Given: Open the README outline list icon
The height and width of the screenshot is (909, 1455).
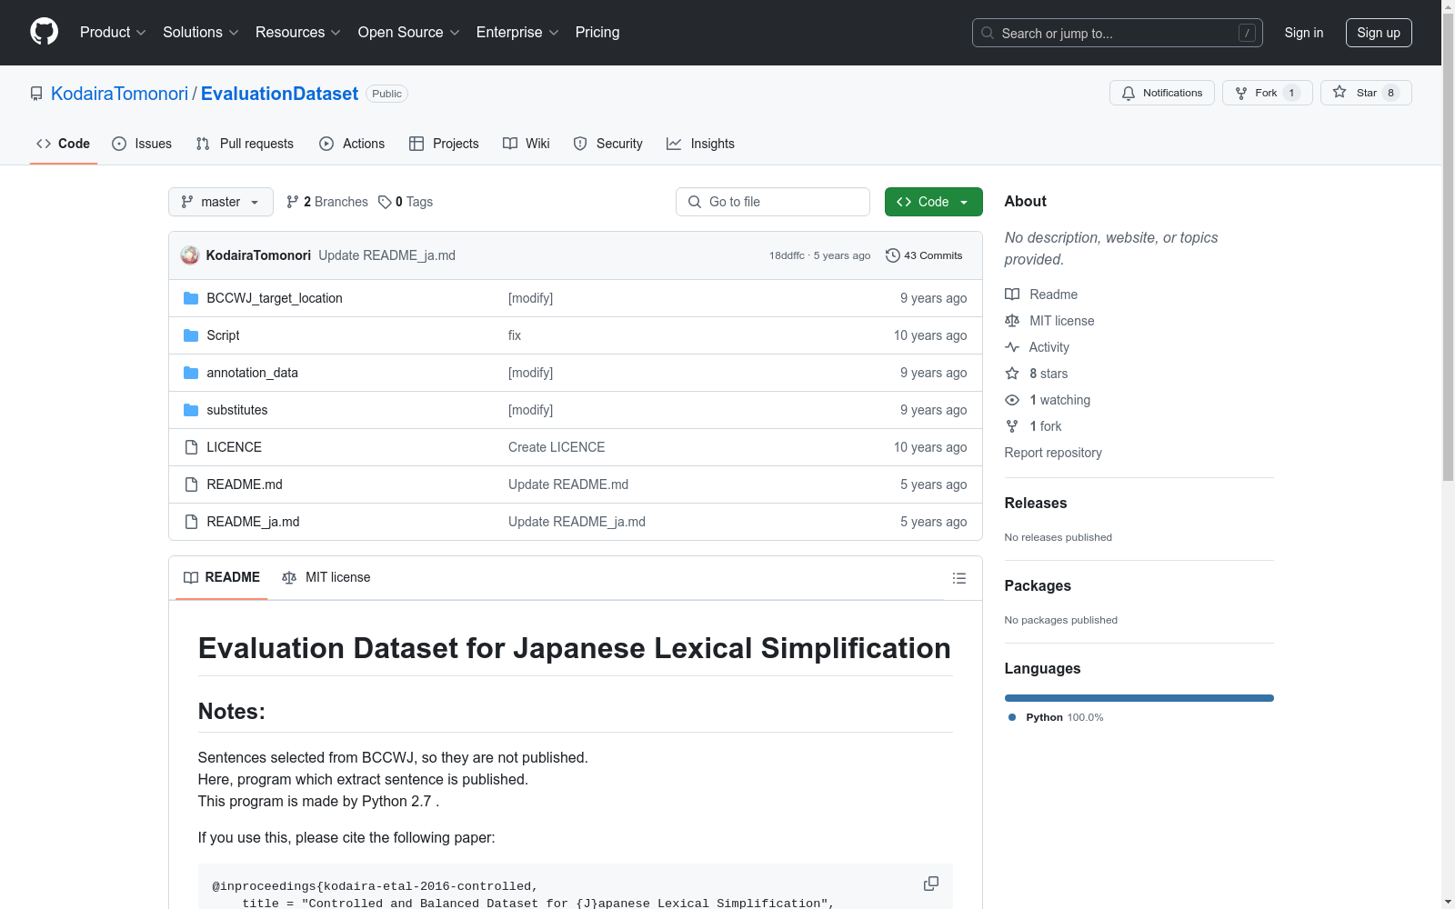Looking at the screenshot, I should [958, 578].
